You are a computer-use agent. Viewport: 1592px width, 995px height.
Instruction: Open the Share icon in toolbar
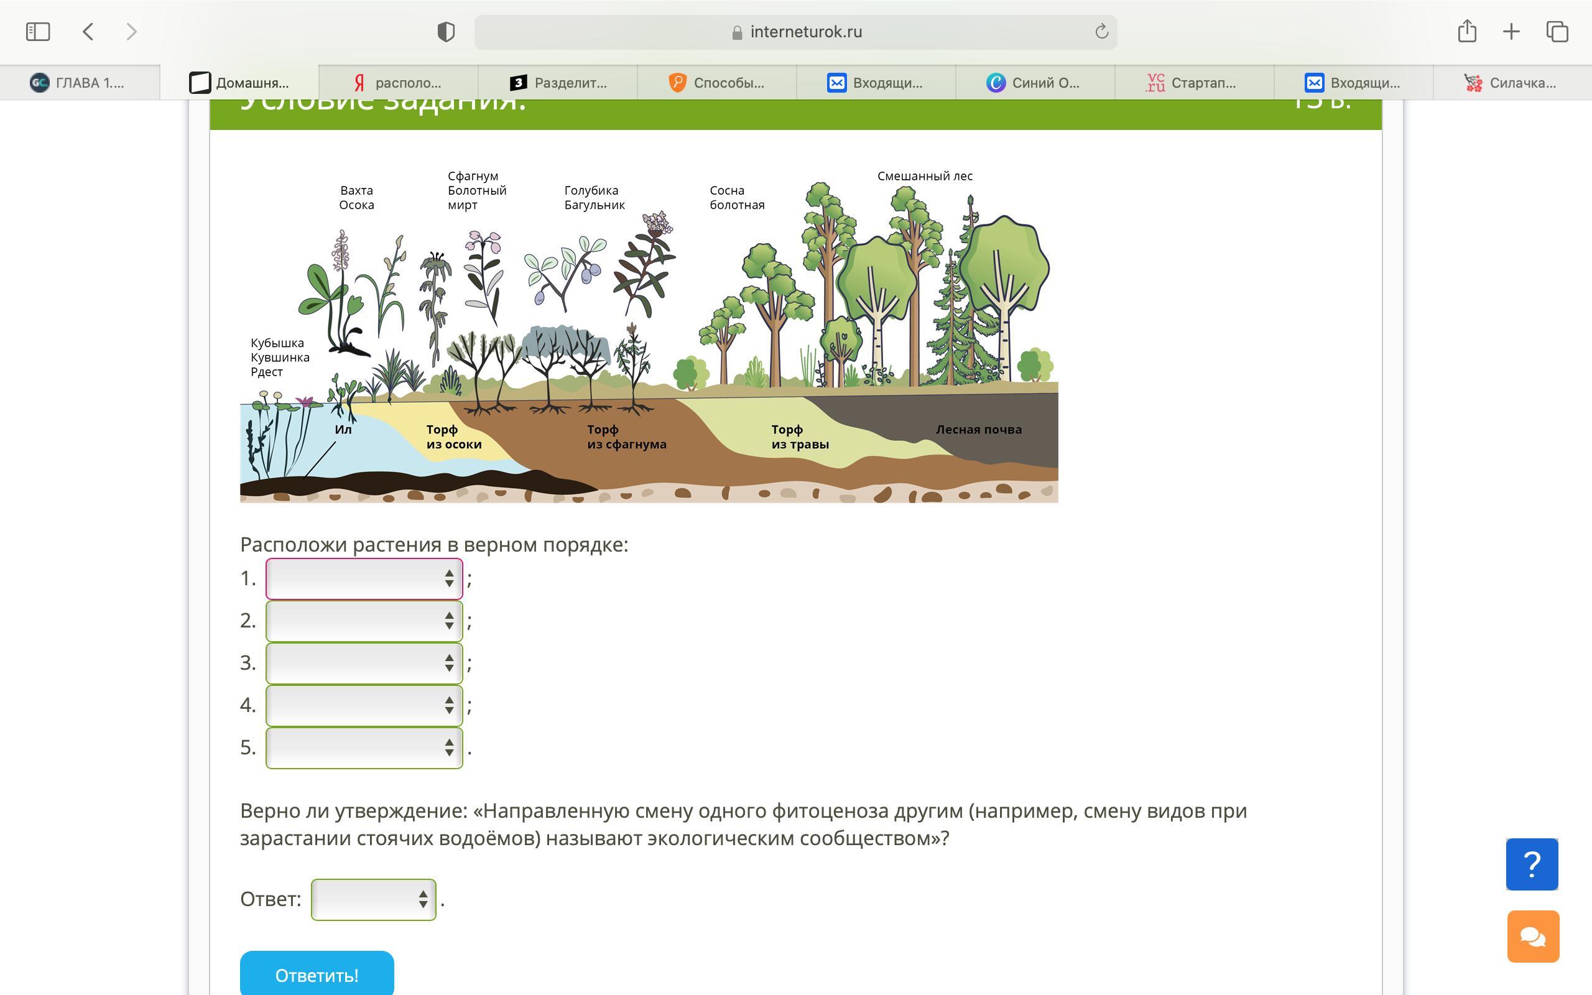[x=1467, y=32]
